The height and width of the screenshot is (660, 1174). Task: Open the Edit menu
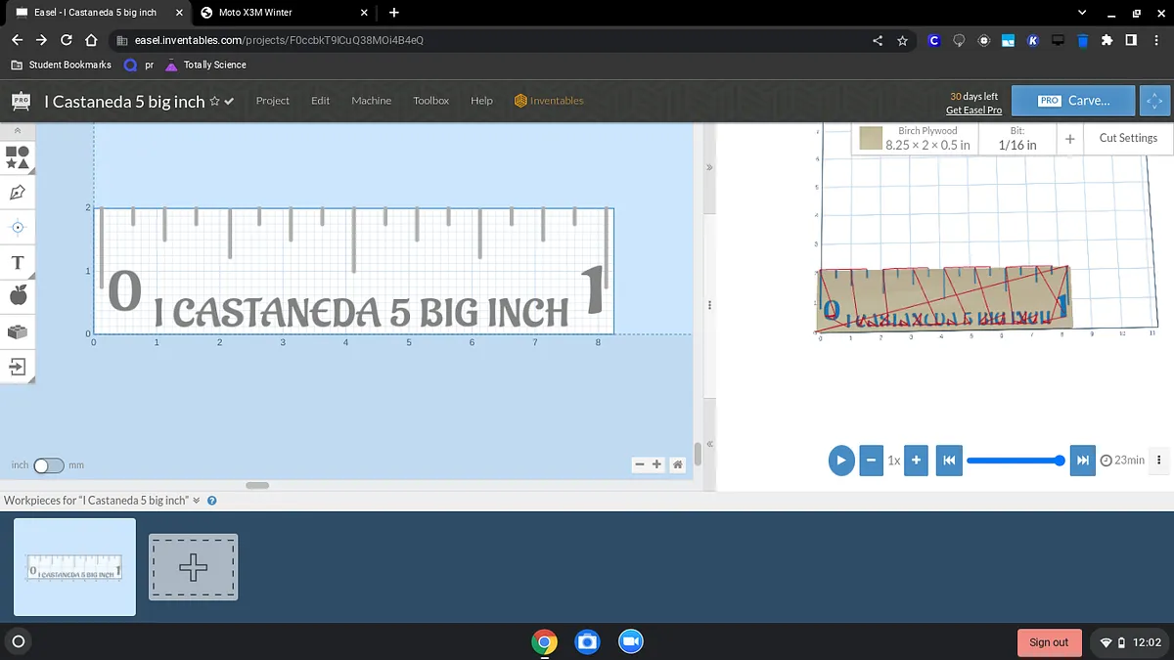[320, 101]
